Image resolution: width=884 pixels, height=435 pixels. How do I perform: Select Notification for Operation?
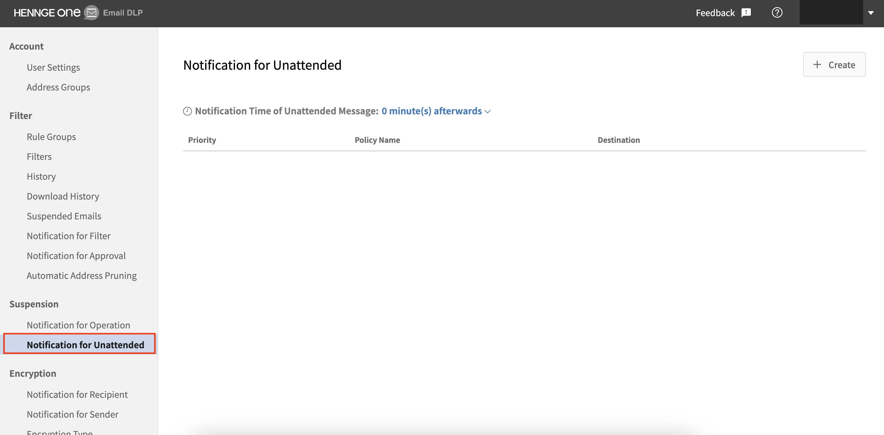[78, 325]
